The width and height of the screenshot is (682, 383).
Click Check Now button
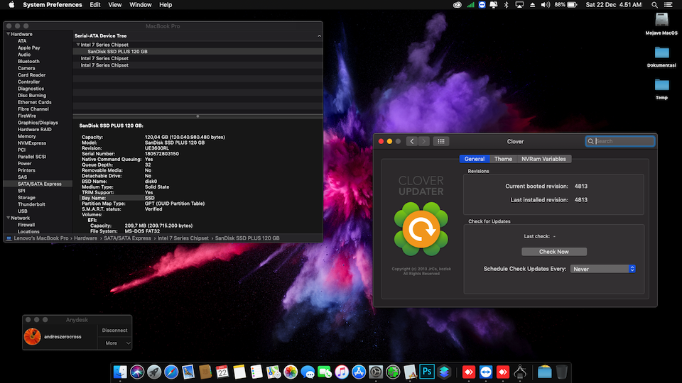click(553, 251)
